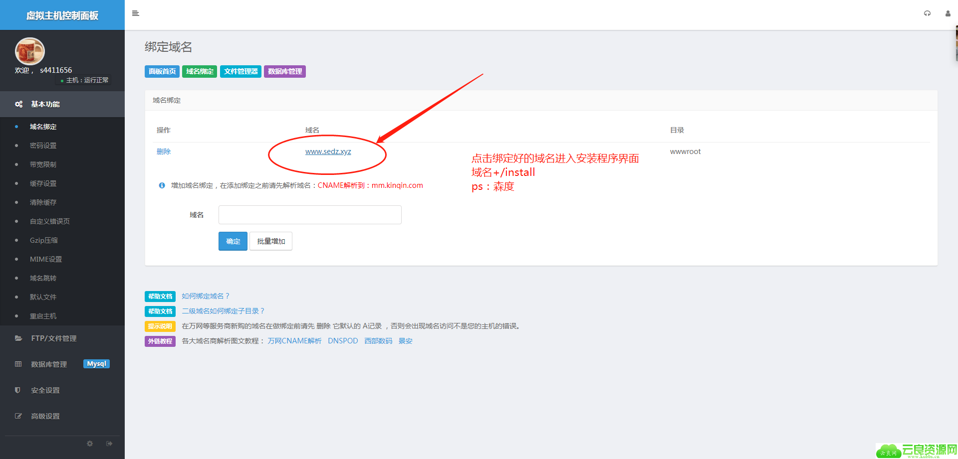Click the gears icon beside 基本功能
This screenshot has width=958, height=459.
[x=18, y=104]
